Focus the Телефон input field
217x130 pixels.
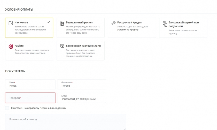click(30, 98)
